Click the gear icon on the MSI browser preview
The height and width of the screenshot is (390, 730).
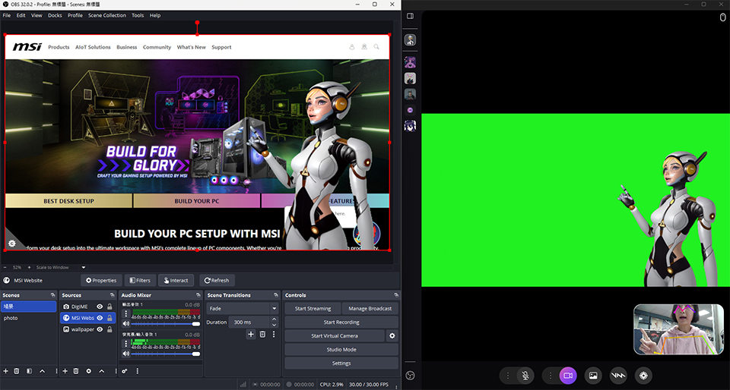(12, 244)
